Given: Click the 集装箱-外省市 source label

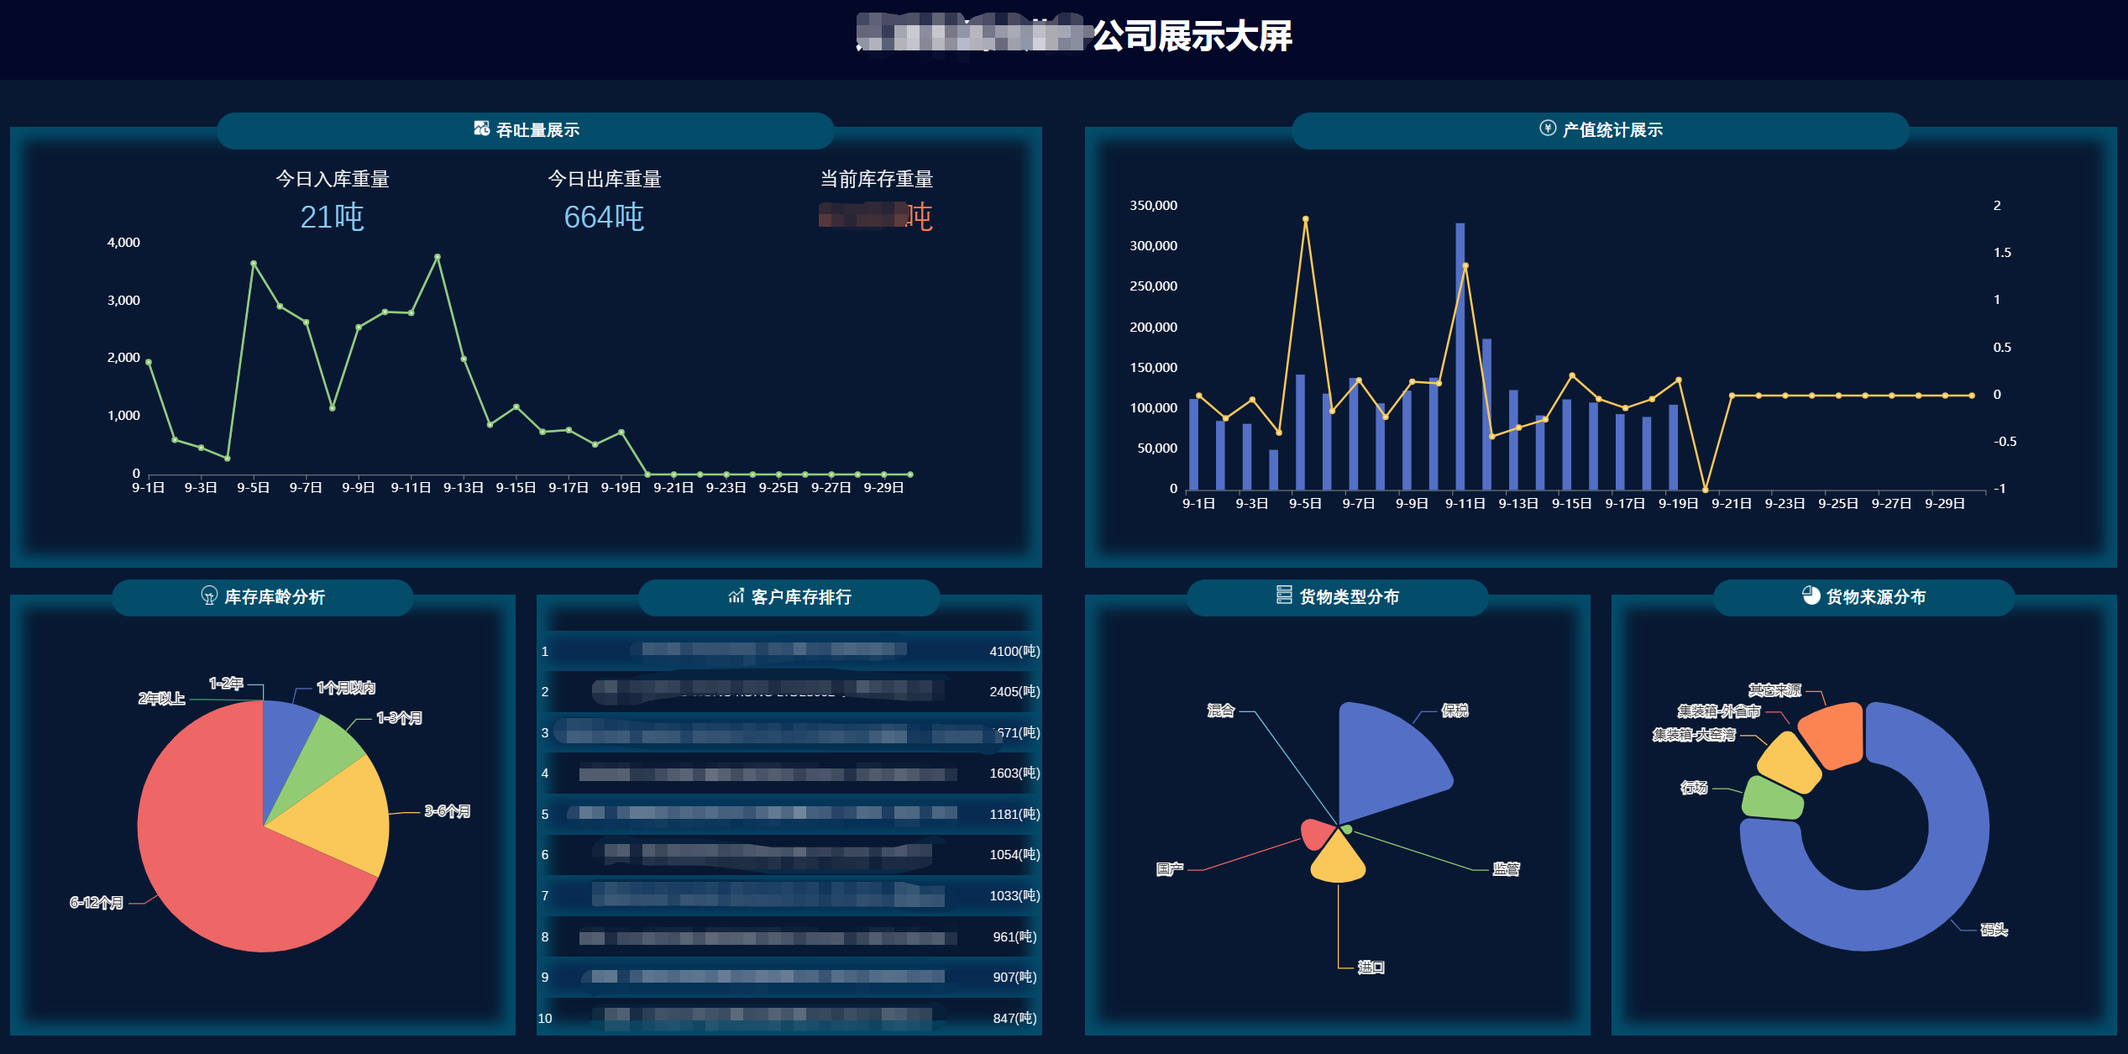Looking at the screenshot, I should click(x=1719, y=712).
